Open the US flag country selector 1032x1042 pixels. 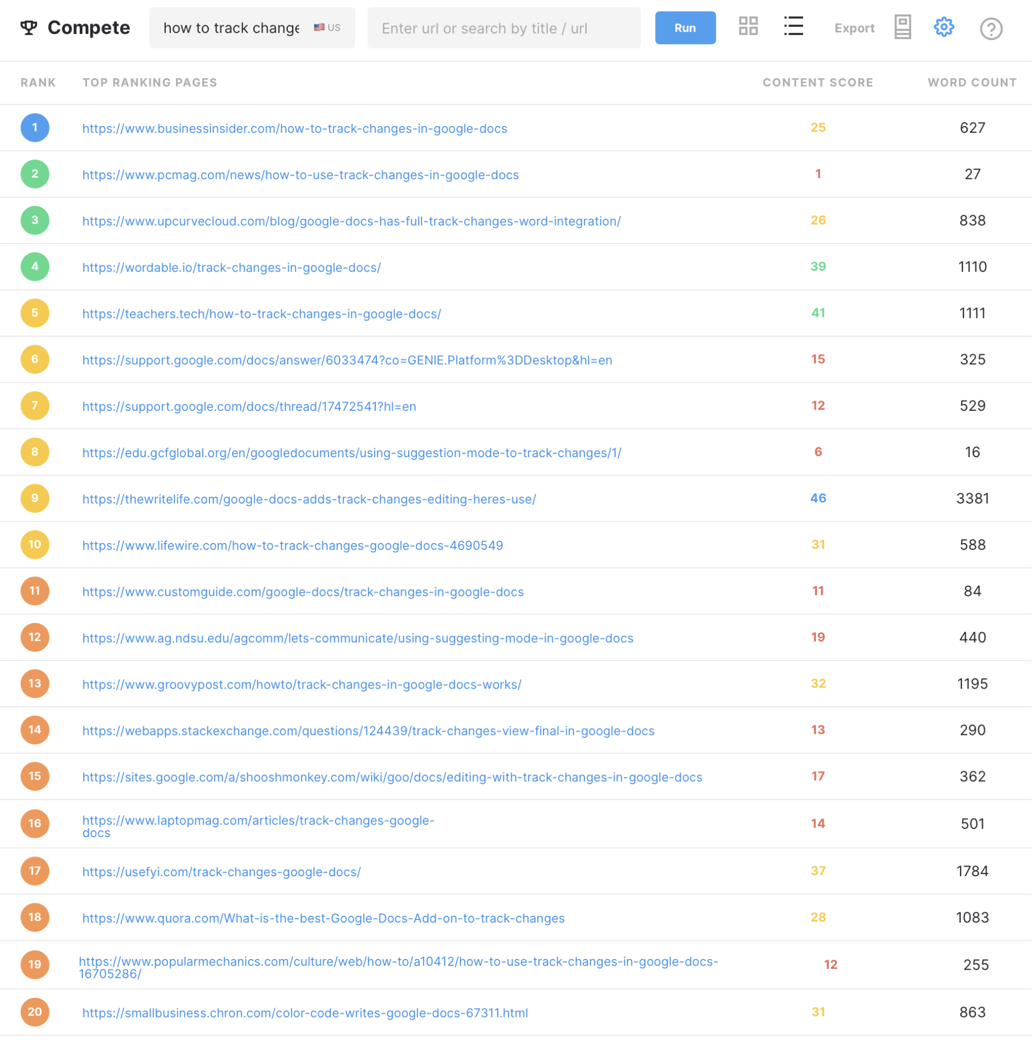pos(326,28)
